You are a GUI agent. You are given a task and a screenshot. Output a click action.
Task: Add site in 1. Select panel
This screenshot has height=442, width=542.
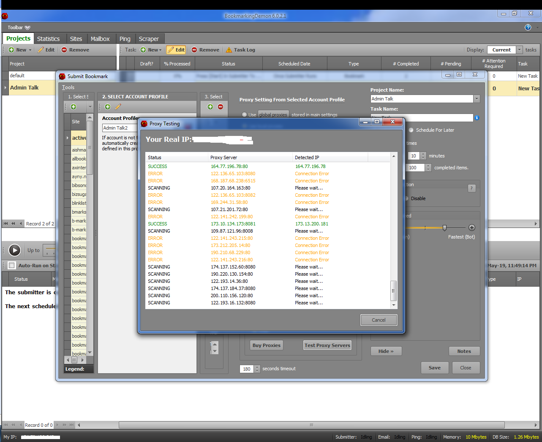pyautogui.click(x=74, y=107)
